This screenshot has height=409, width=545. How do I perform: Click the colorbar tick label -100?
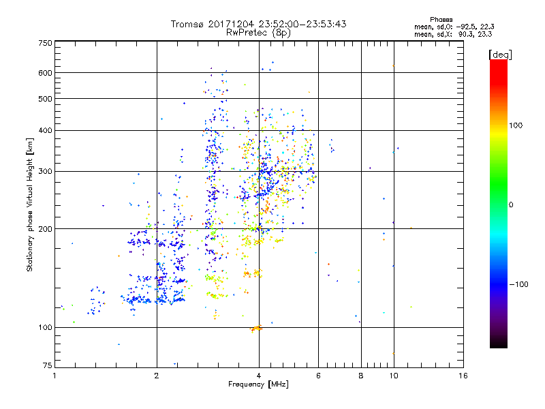(518, 284)
